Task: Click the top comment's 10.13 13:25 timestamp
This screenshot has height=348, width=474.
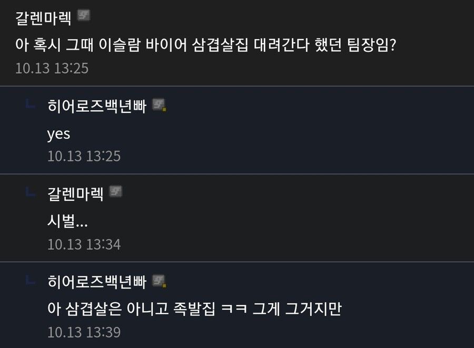Action: pos(52,69)
